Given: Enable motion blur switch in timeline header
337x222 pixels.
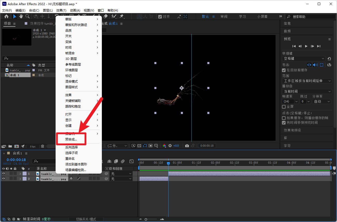Looking at the screenshot, I should click(x=123, y=161).
